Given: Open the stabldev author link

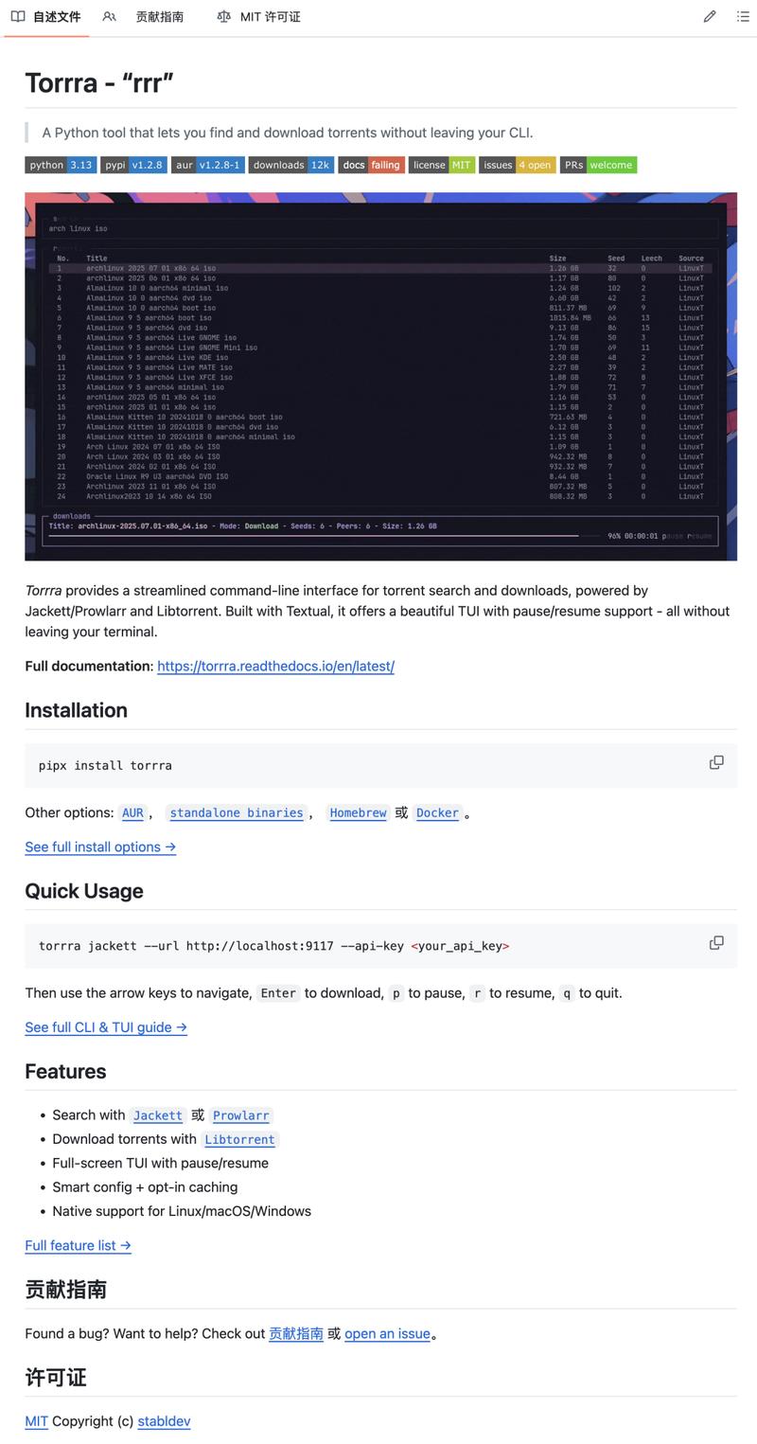Looking at the screenshot, I should pos(164,1420).
